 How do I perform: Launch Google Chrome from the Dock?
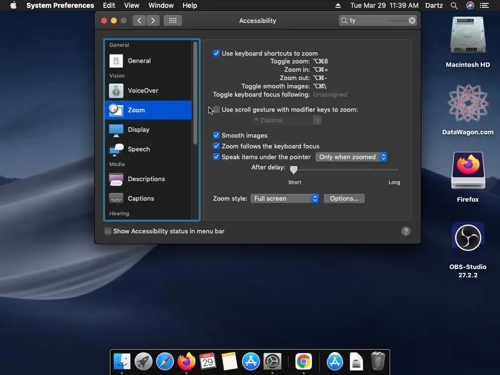click(x=303, y=362)
